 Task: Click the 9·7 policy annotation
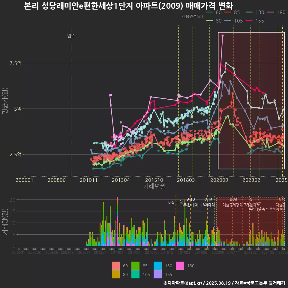click(258, 204)
